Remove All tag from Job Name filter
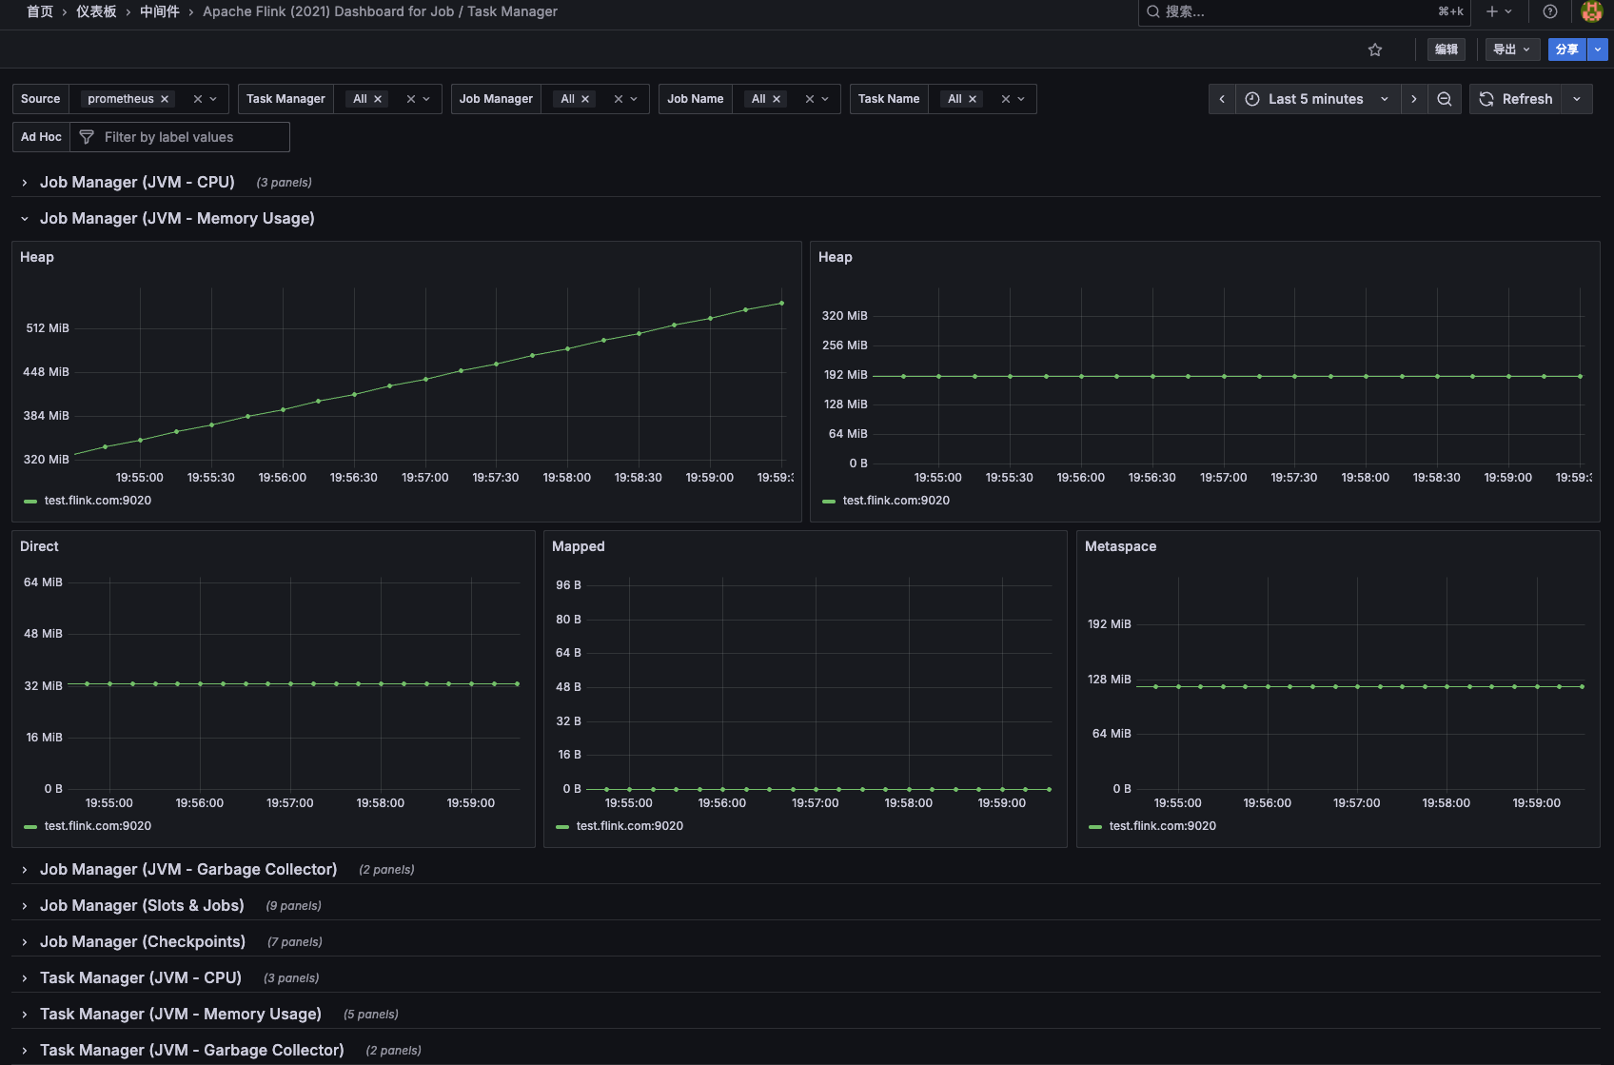Screen dimensions: 1614x1065 (x=777, y=99)
